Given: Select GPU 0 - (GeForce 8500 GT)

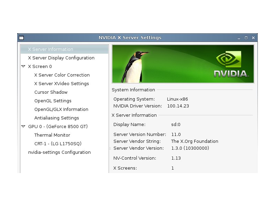Looking at the screenshot, I should tap(58, 126).
